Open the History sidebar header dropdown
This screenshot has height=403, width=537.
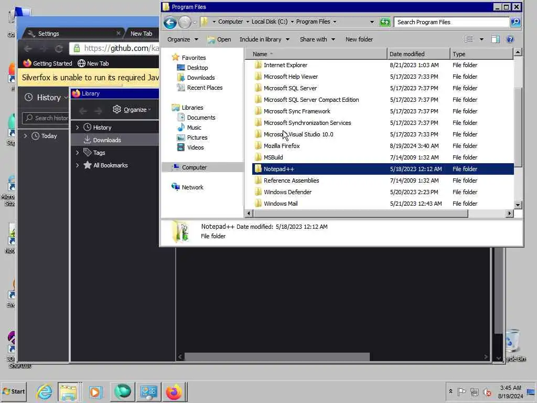pyautogui.click(x=47, y=98)
